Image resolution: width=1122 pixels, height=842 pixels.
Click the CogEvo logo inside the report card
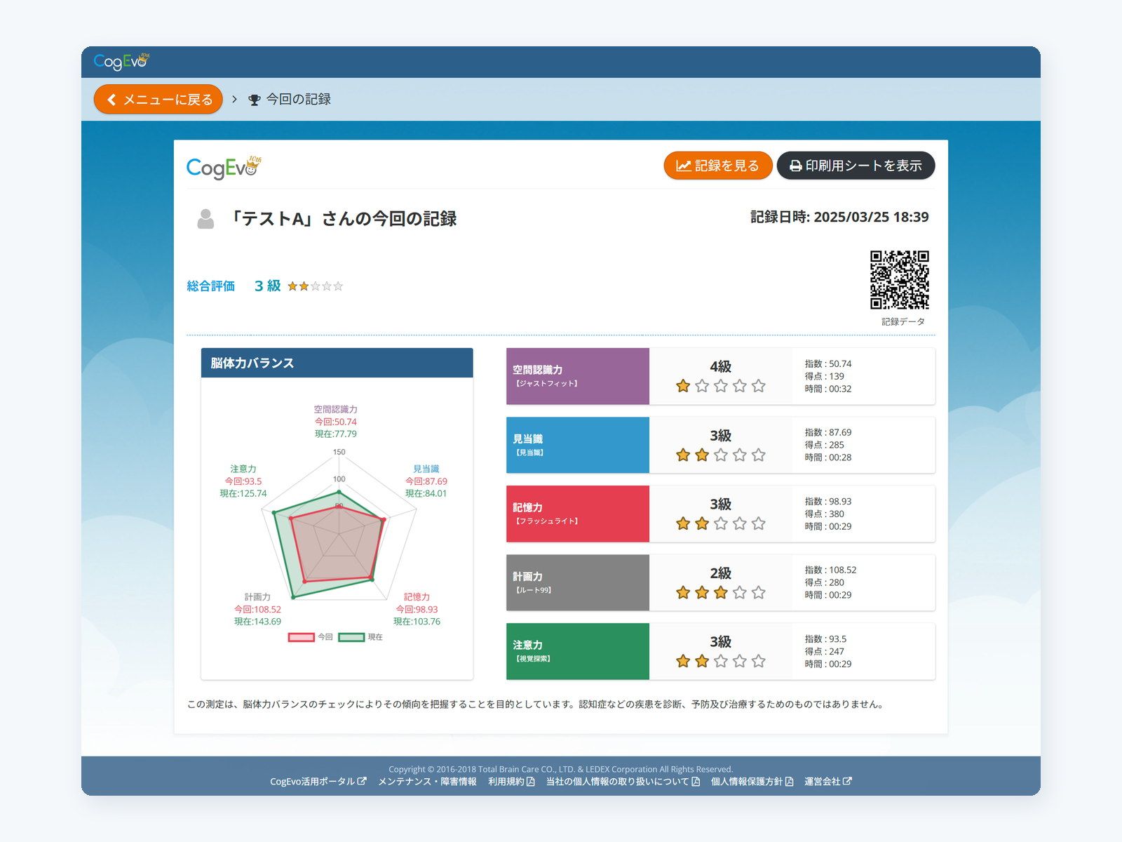coord(224,167)
